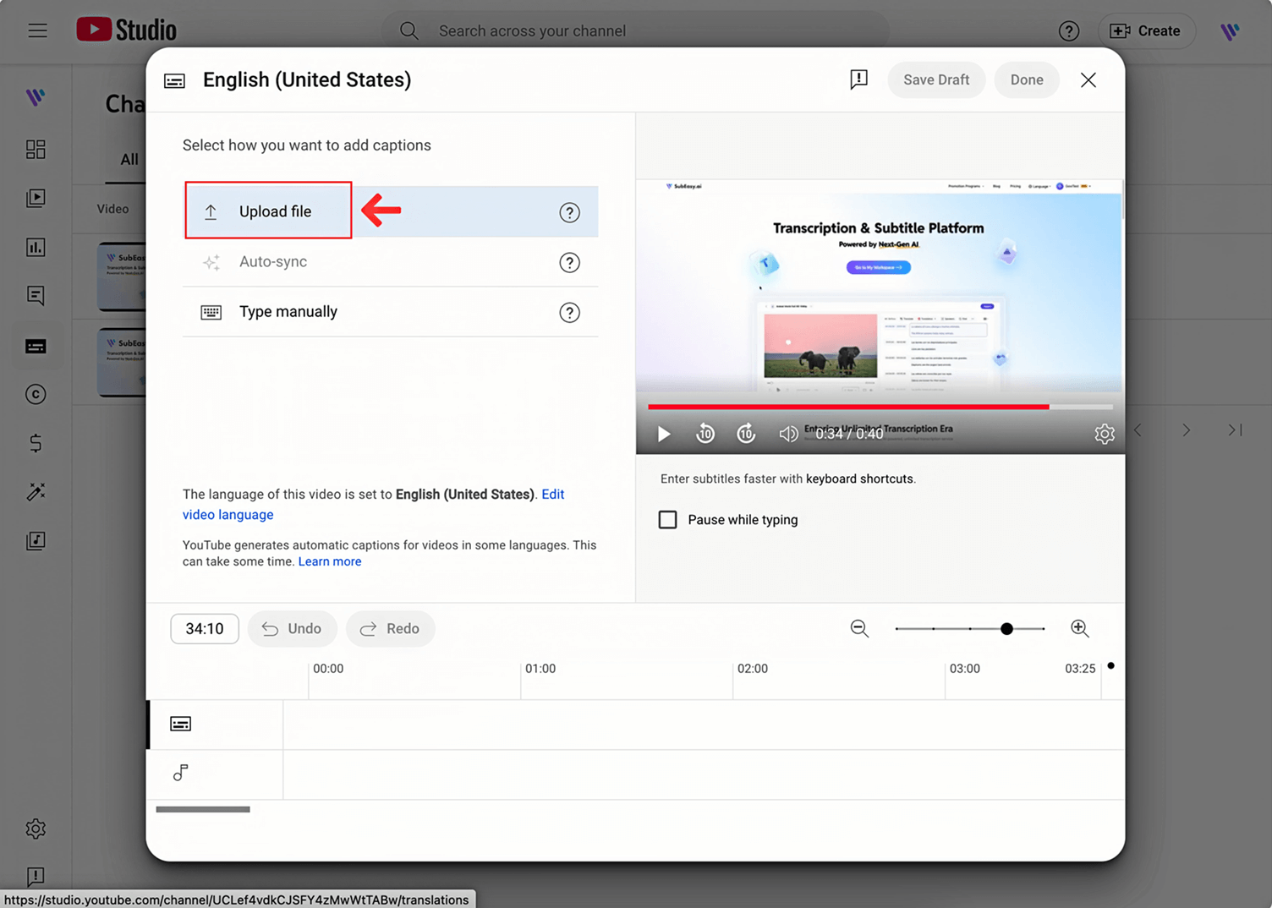Screen dimensions: 1272x908
Task: Click the YouTube Studio logo
Action: (x=126, y=30)
